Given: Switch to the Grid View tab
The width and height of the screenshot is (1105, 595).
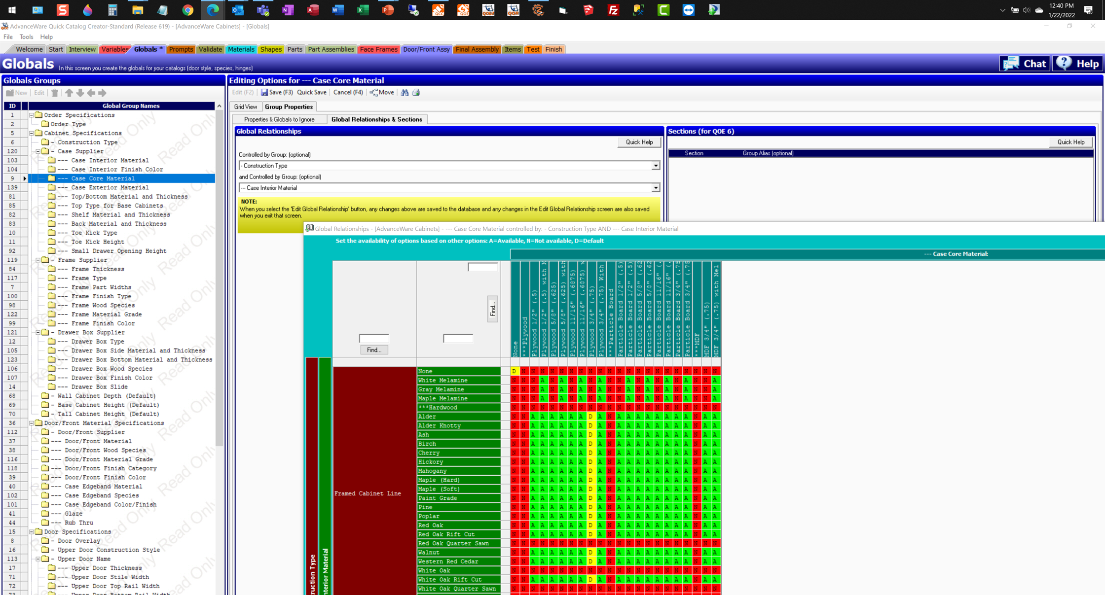Looking at the screenshot, I should pyautogui.click(x=246, y=107).
